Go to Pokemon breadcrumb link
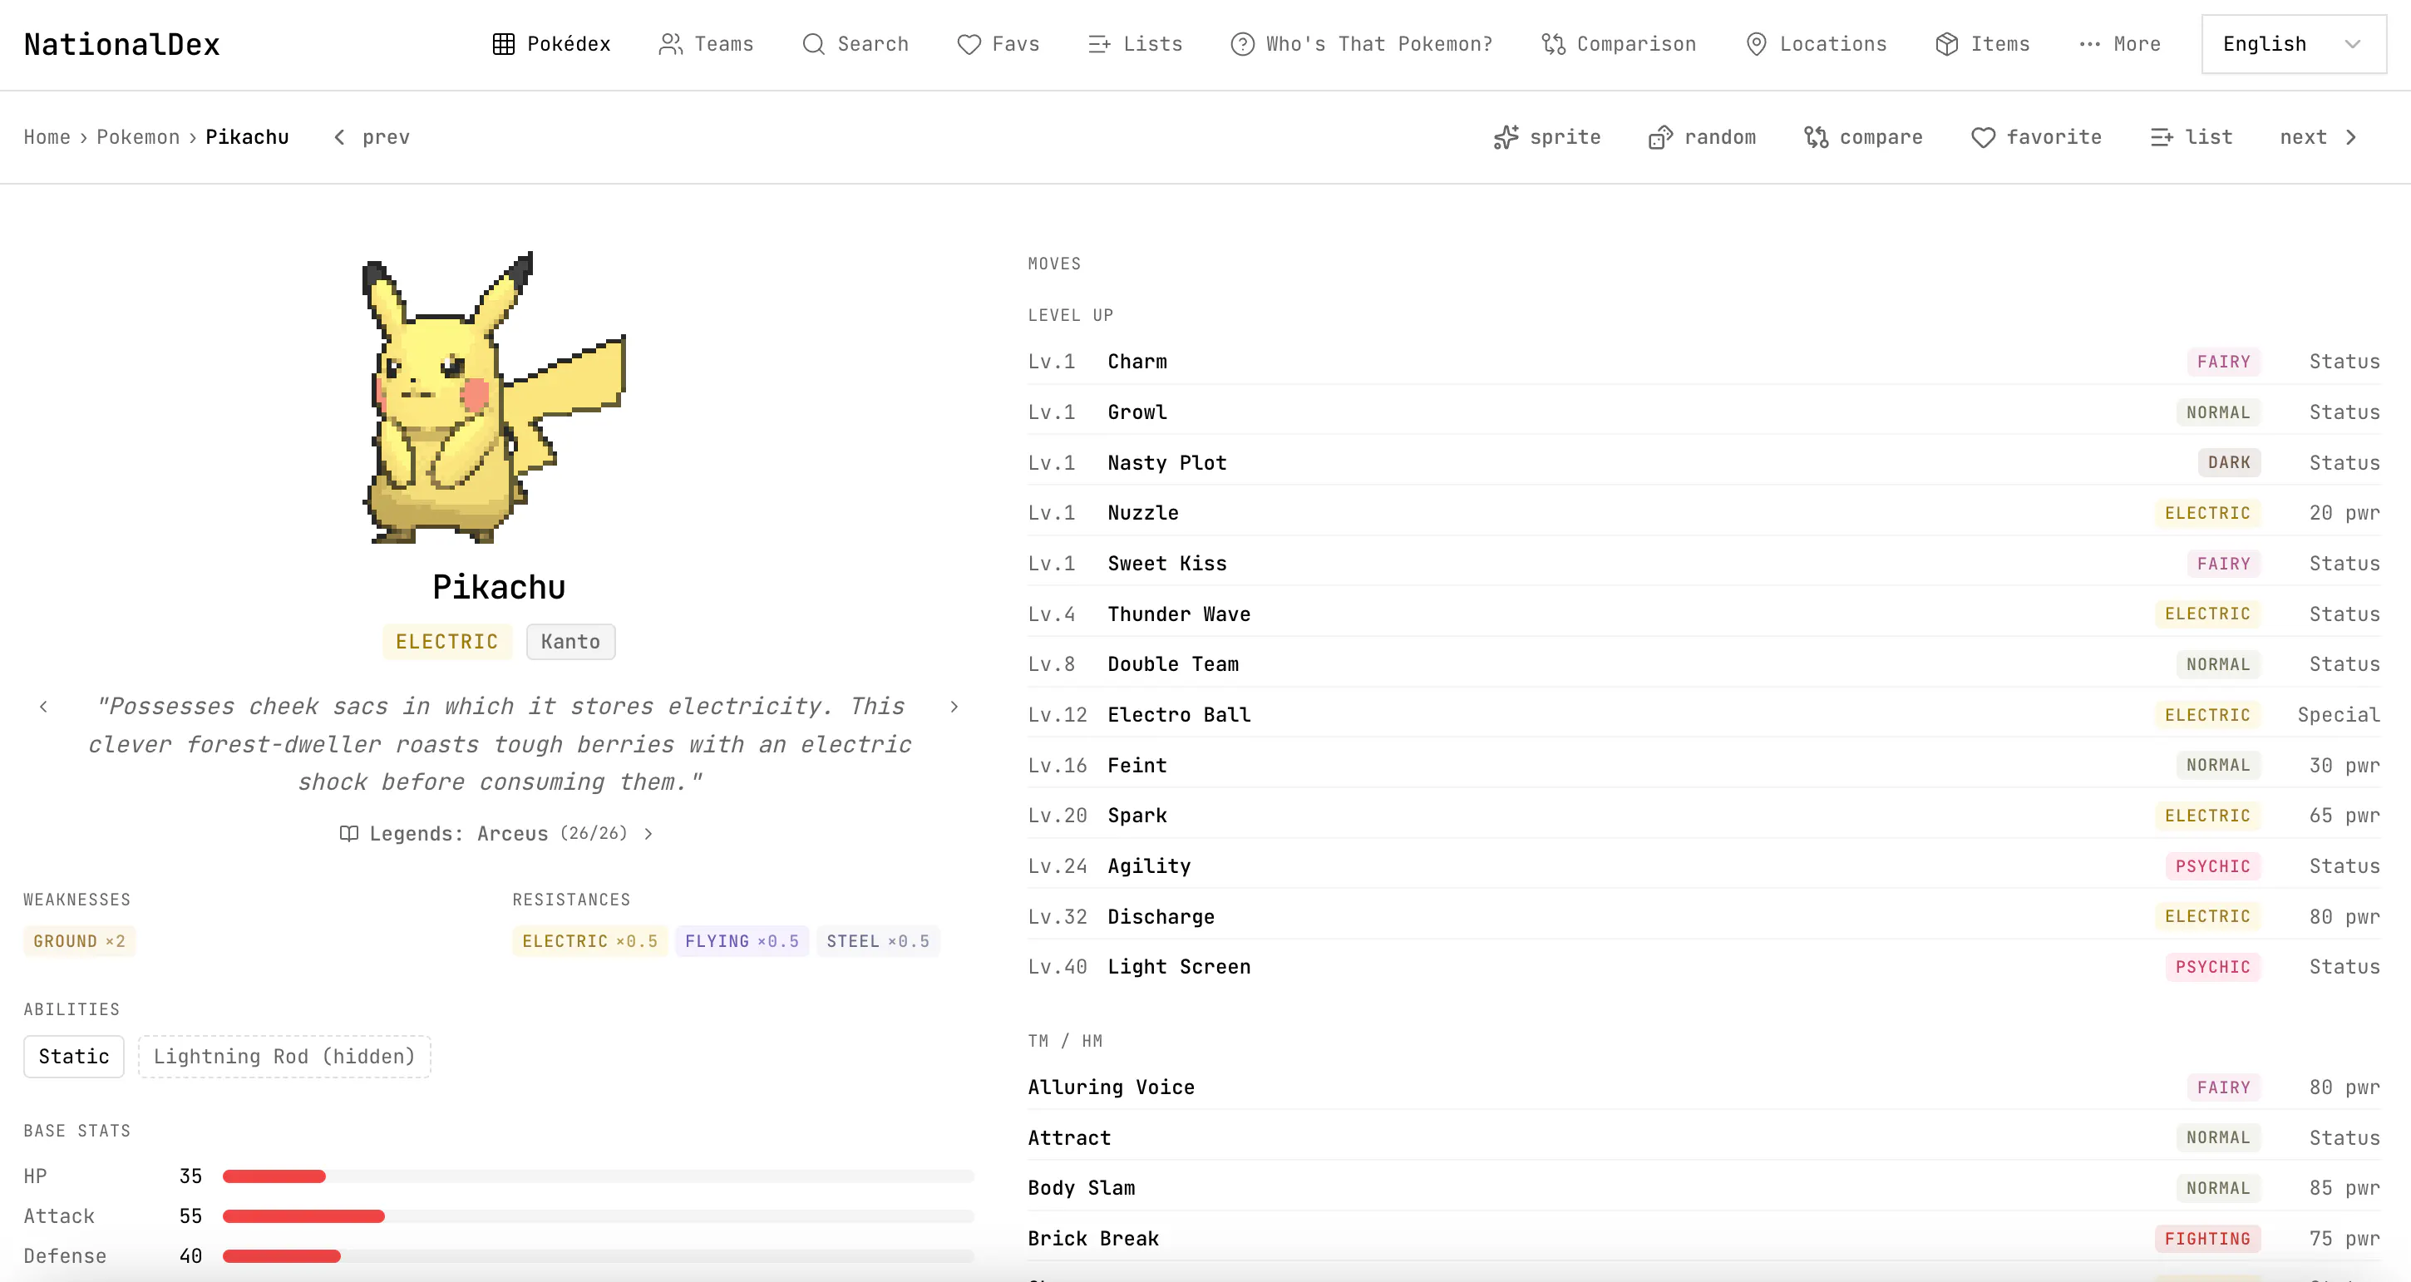Image resolution: width=2411 pixels, height=1282 pixels. click(x=139, y=137)
